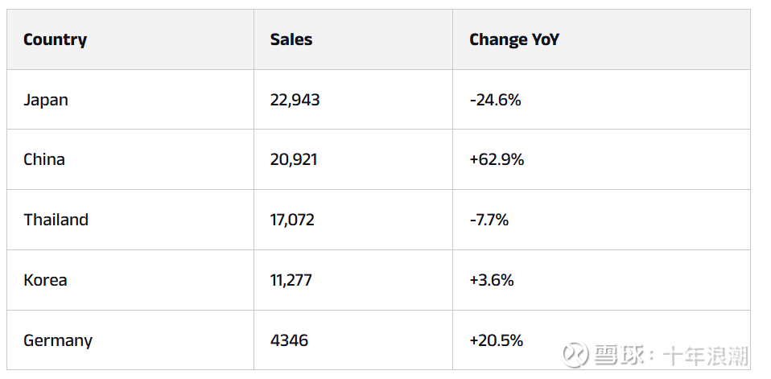Click the -24.6% change for Japan
Screen dimensions: 771x379
pos(495,100)
